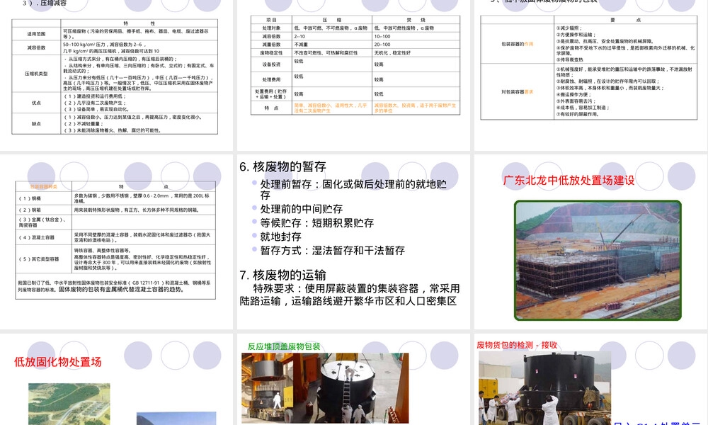
Task: Click the 废物稳定性 row label
Action: pyautogui.click(x=271, y=53)
